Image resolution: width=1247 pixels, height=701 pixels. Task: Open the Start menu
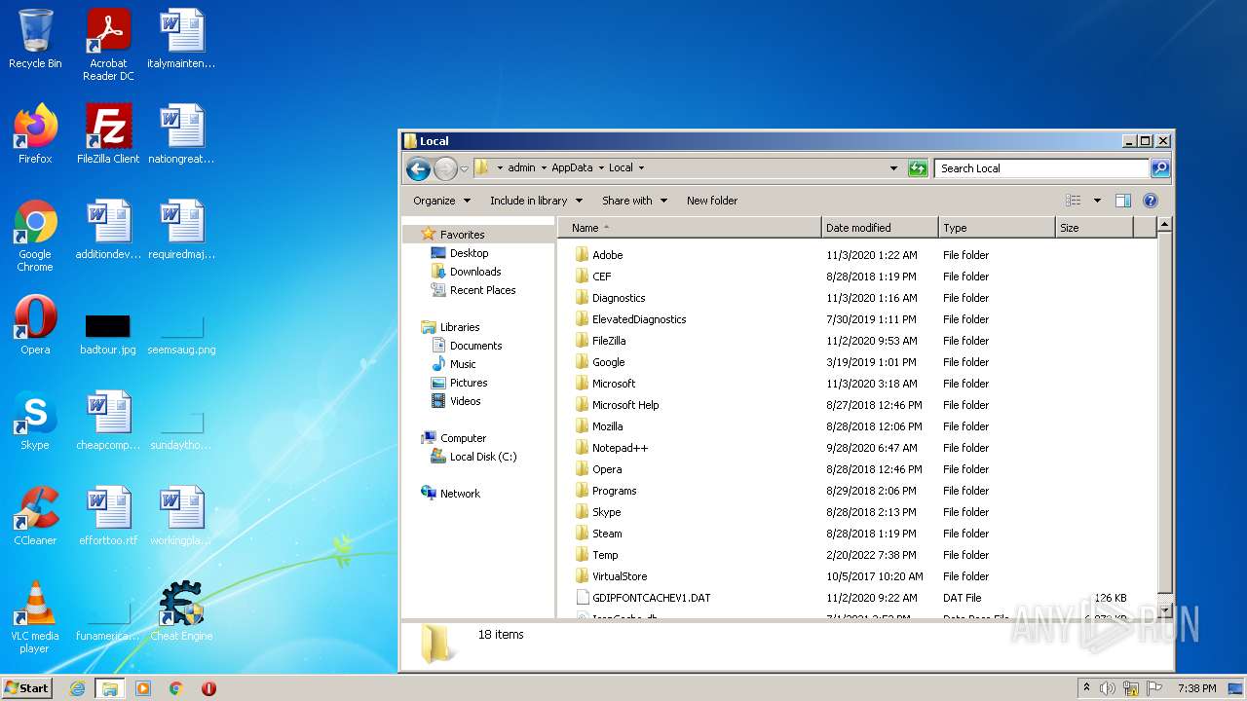27,687
